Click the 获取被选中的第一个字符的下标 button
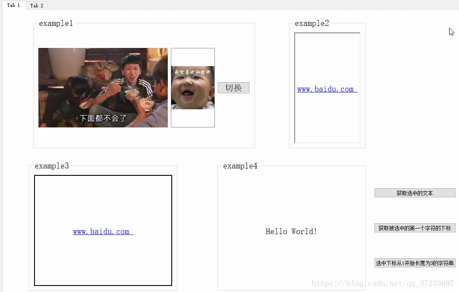Viewport: 459px width, 292px height. pos(415,228)
